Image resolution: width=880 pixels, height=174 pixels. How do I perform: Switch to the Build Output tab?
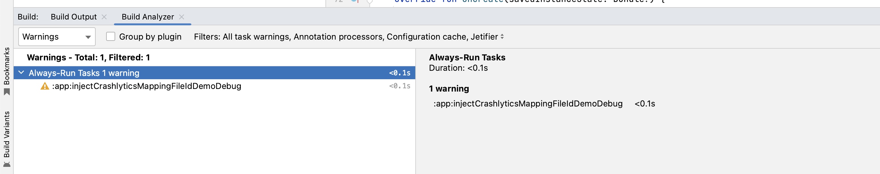tap(74, 17)
